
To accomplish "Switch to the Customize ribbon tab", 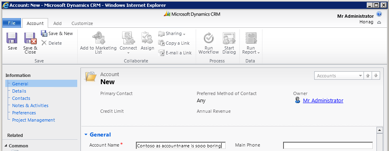I will [82, 23].
